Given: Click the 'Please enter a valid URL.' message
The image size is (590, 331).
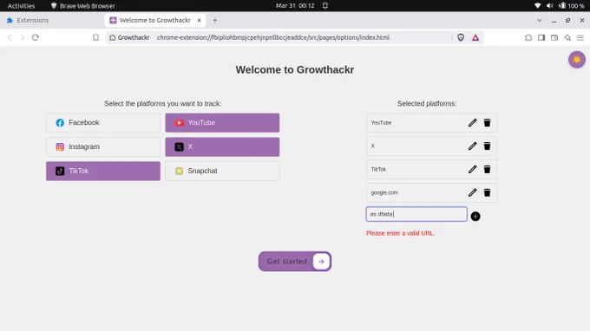Looking at the screenshot, I should pyautogui.click(x=400, y=233).
